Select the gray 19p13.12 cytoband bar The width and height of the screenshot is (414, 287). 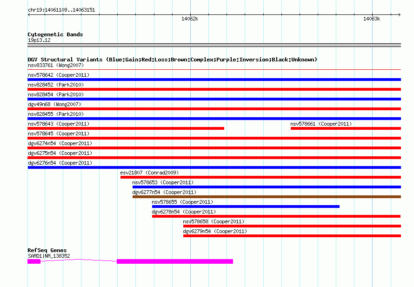[x=214, y=45]
